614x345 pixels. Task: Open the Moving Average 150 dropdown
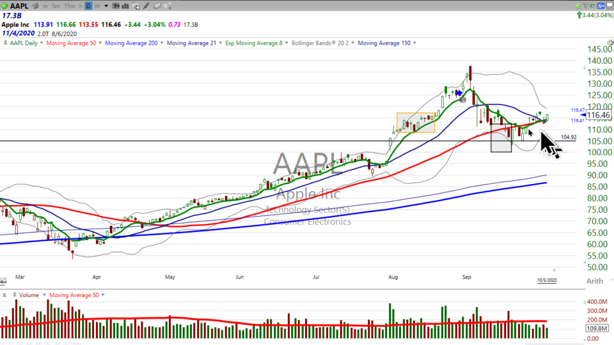414,43
